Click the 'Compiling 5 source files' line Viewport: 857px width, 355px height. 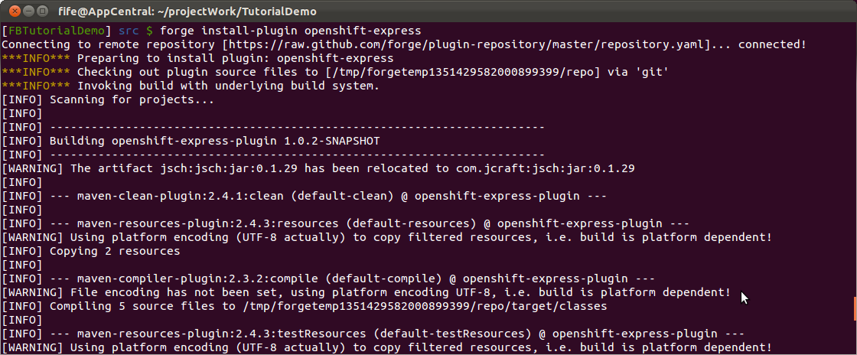(305, 306)
